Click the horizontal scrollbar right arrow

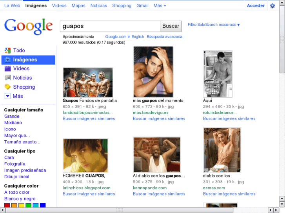(276, 210)
